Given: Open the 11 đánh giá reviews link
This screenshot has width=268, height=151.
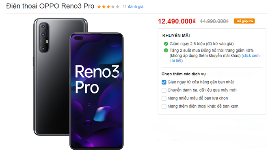Looking at the screenshot, I should point(133,6).
